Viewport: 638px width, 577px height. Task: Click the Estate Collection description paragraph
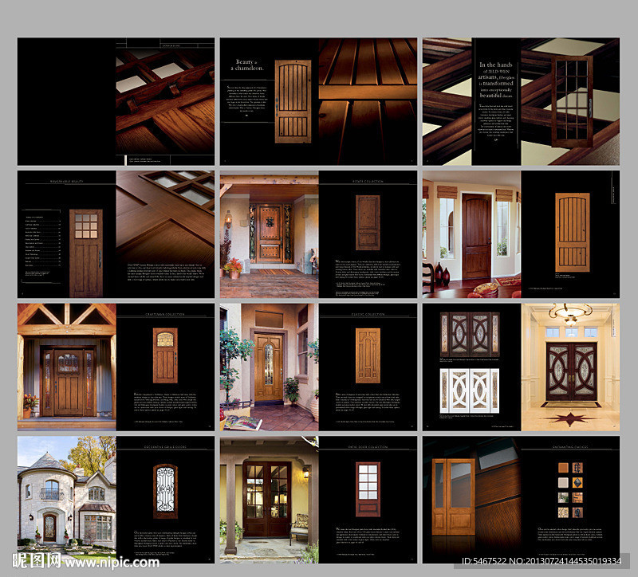click(368, 269)
